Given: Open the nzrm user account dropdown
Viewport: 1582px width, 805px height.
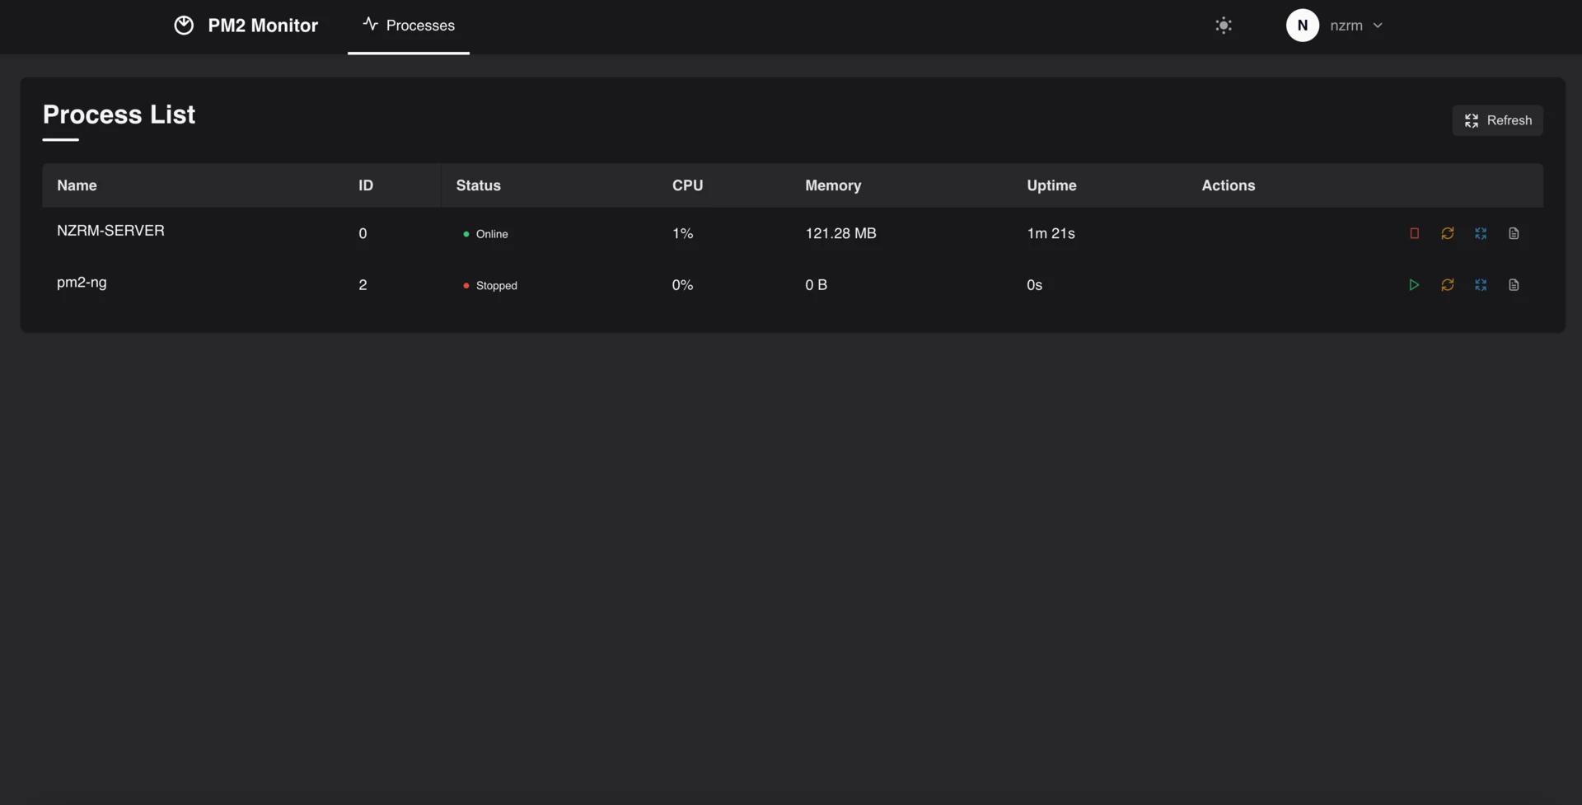Looking at the screenshot, I should pos(1335,26).
